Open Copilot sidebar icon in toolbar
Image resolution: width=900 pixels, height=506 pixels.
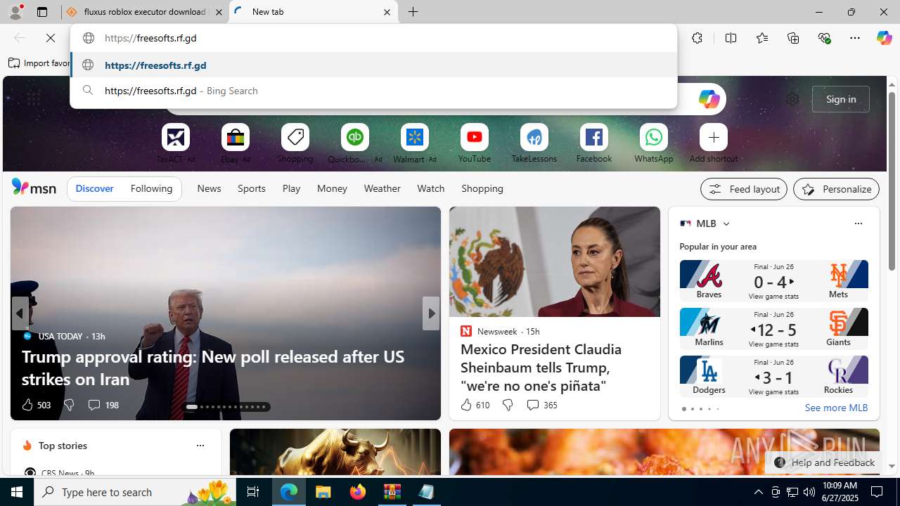pos(884,38)
